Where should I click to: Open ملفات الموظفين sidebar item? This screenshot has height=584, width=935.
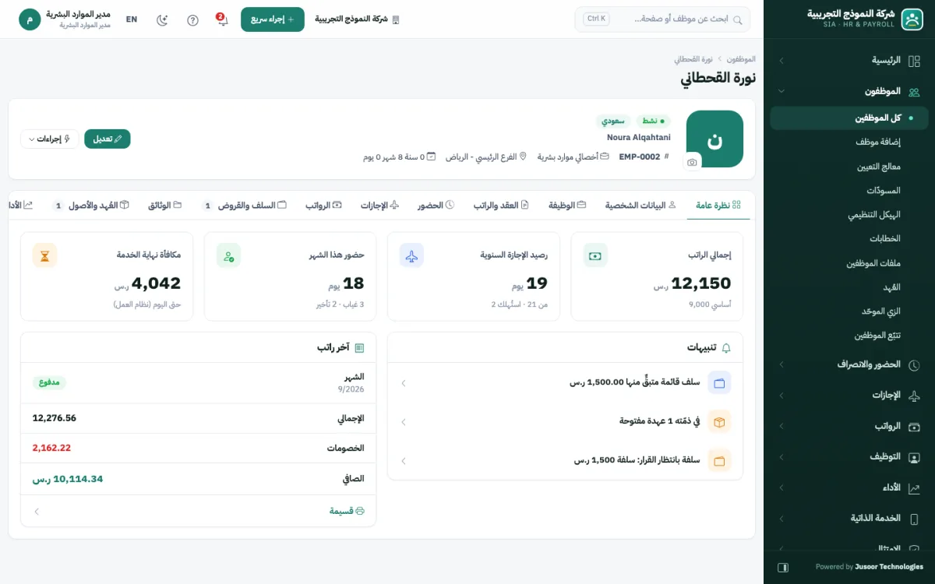(873, 263)
